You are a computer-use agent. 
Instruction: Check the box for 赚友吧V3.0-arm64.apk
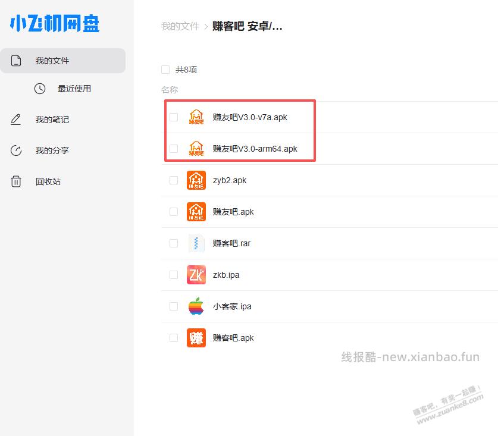click(x=174, y=149)
